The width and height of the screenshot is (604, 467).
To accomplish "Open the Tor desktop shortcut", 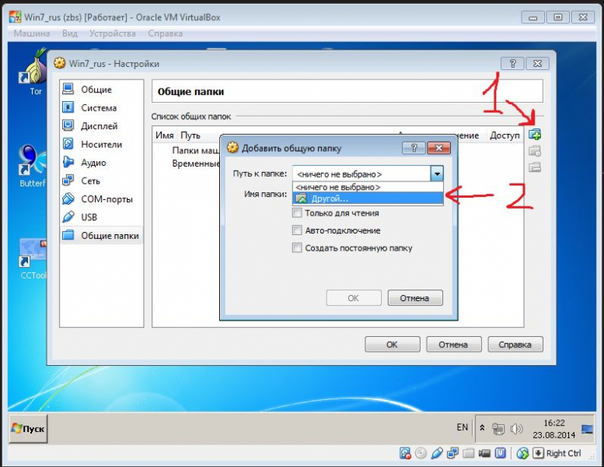I will click(35, 72).
